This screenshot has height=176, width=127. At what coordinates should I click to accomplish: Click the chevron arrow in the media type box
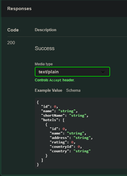click(x=103, y=72)
